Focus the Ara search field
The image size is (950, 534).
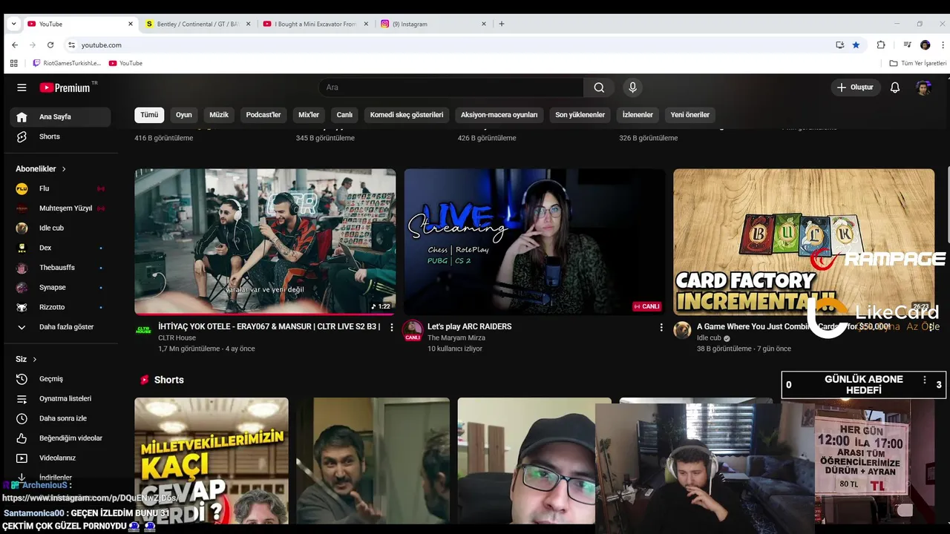point(451,88)
